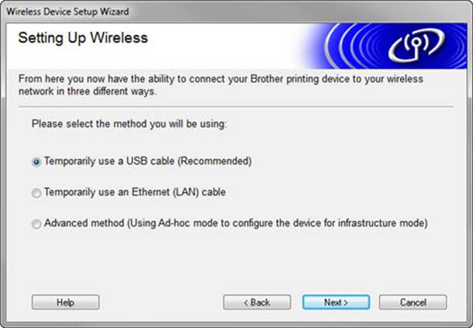Image resolution: width=473 pixels, height=328 pixels.
Task: Click the "Setting Up Wireless" heading
Action: (x=83, y=38)
